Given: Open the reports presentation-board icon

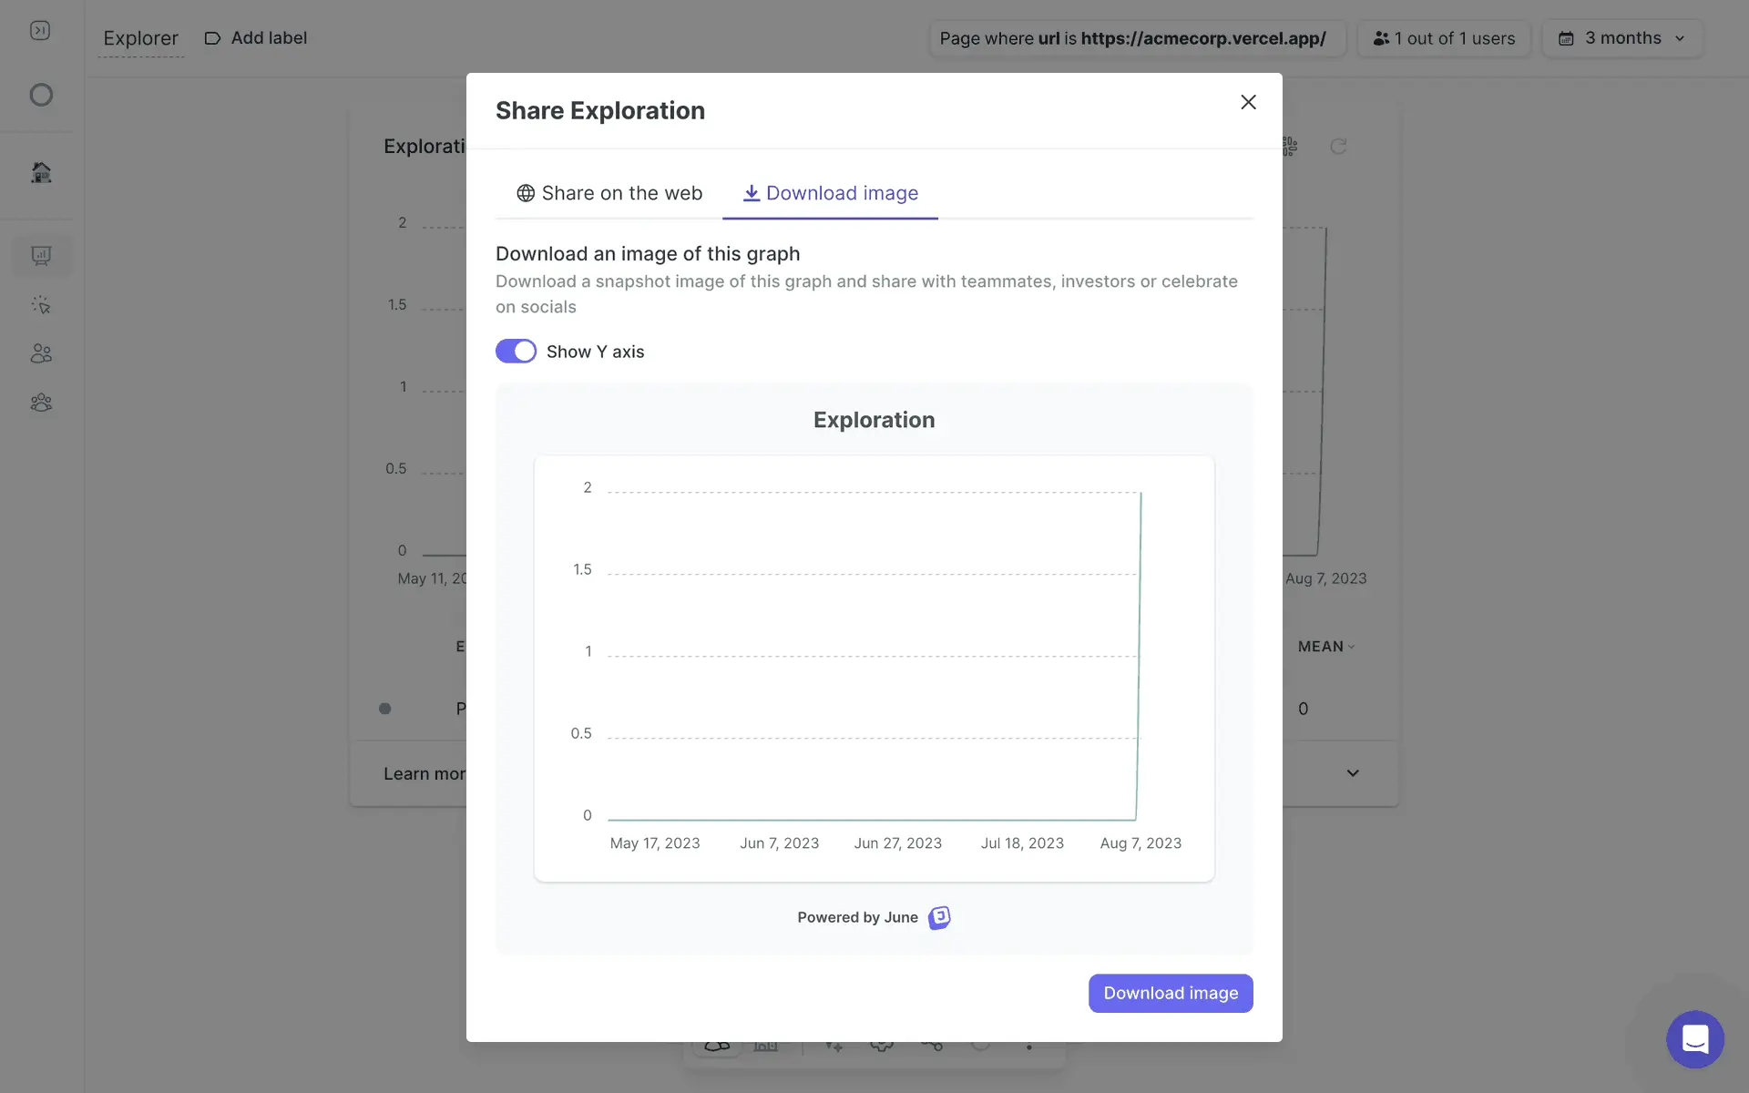Looking at the screenshot, I should [41, 256].
